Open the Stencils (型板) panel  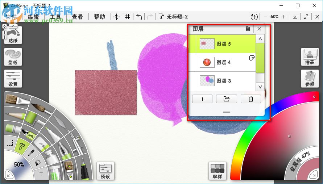[x=13, y=57]
